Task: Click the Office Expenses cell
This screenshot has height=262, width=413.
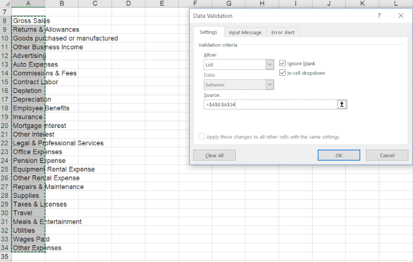Action: coord(28,152)
